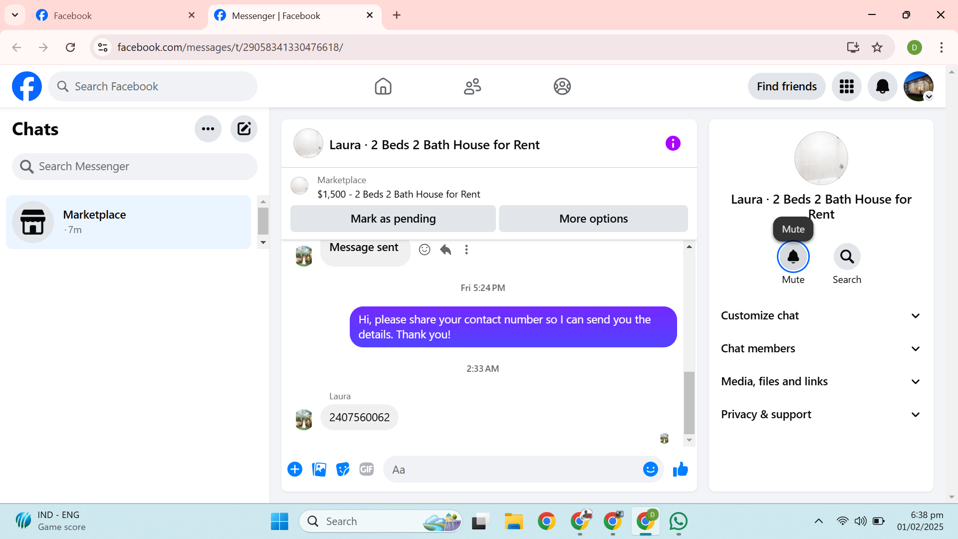The width and height of the screenshot is (958, 539).
Task: Pick an emoji in message box
Action: click(x=650, y=470)
